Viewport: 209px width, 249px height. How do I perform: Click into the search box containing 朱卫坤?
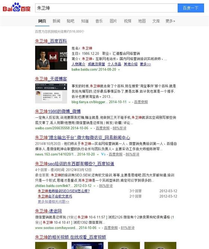click(x=106, y=8)
